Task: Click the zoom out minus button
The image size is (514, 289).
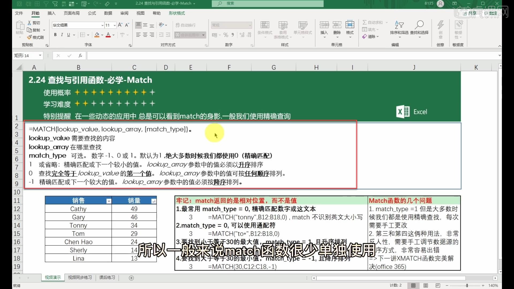Action: point(447,286)
